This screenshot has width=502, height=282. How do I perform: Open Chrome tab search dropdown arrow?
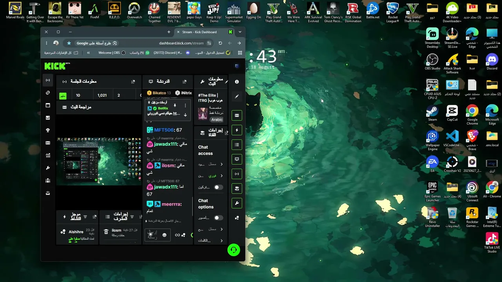[240, 32]
